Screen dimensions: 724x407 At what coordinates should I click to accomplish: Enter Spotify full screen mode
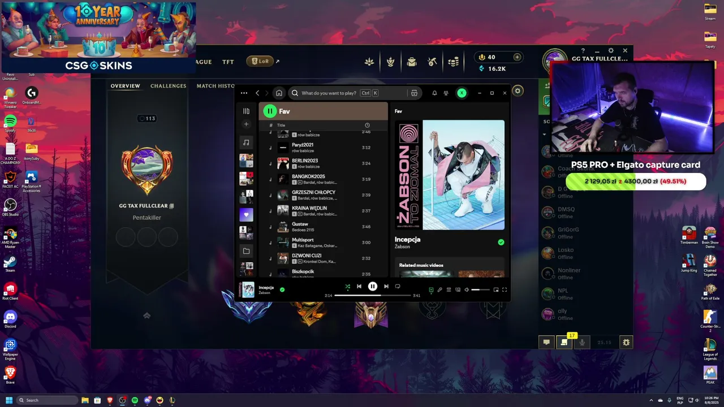(505, 290)
